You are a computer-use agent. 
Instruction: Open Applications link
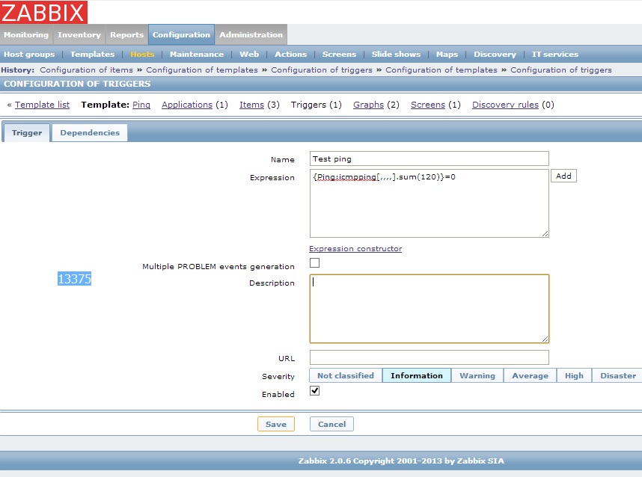pyautogui.click(x=187, y=105)
